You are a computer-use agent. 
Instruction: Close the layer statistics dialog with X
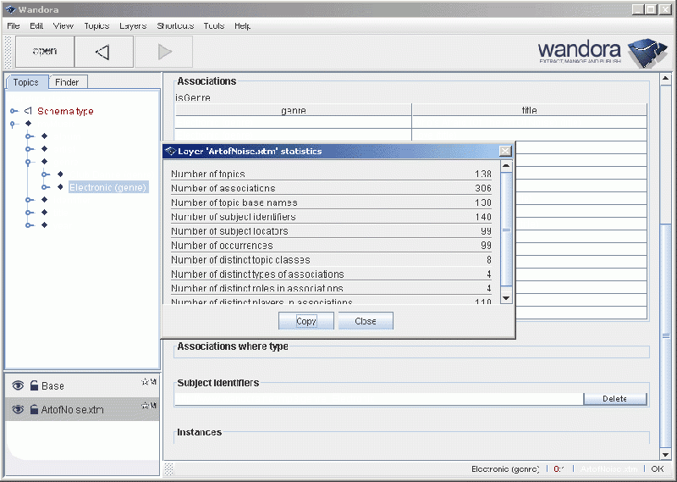coord(505,151)
